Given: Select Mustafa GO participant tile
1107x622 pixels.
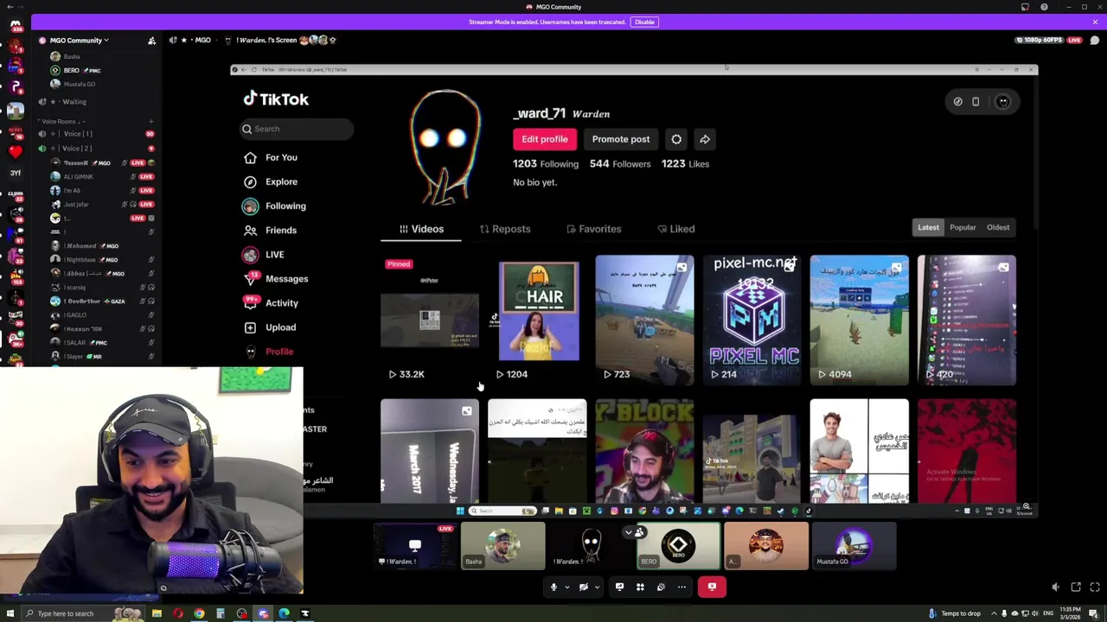Looking at the screenshot, I should 854,546.
